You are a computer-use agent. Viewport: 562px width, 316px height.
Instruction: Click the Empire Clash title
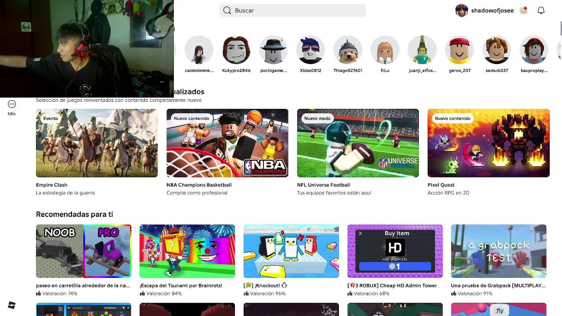click(52, 185)
